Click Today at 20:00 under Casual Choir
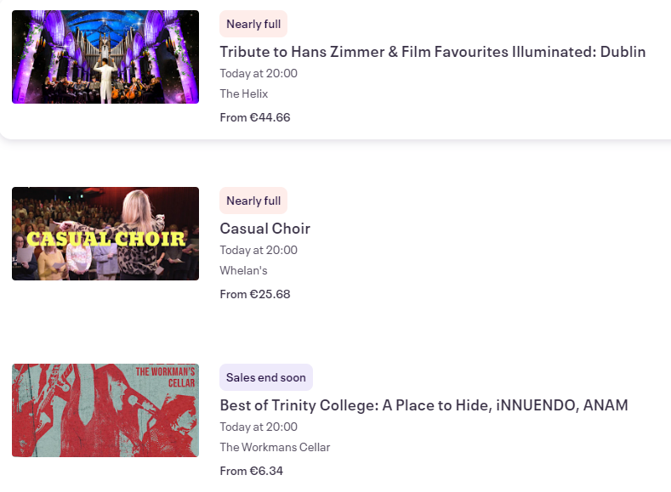Viewport: 671px width, 492px height. tap(259, 250)
